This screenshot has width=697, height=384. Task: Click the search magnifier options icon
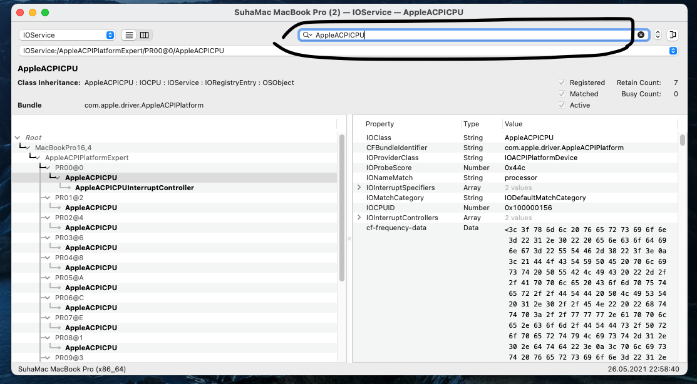point(307,35)
